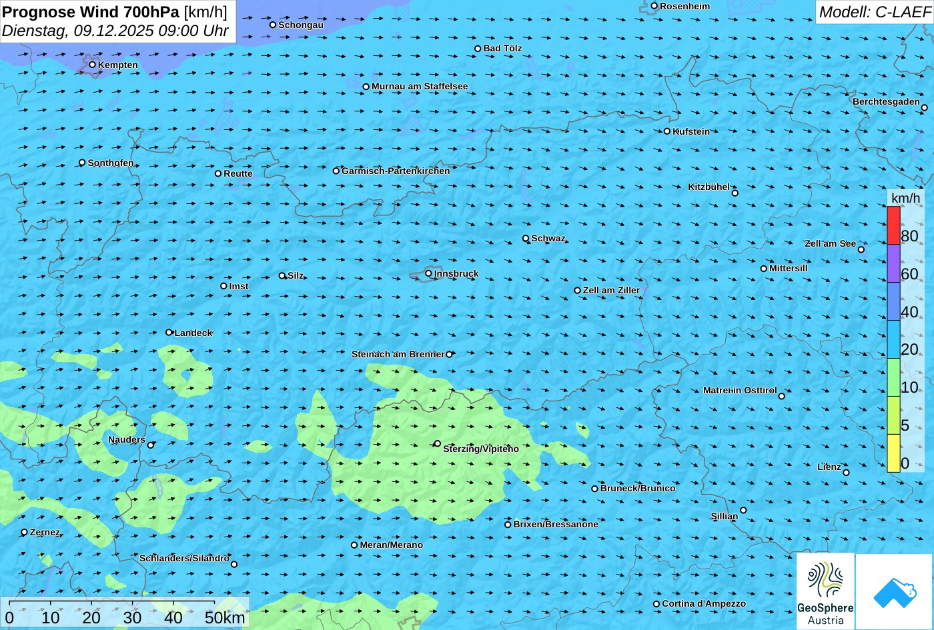The height and width of the screenshot is (630, 934).
Task: Click the Sillian location dot
Action: pos(744,511)
